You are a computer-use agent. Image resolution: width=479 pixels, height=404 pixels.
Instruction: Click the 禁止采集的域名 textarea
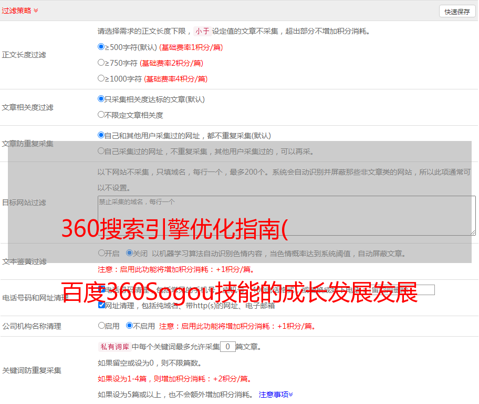point(287,216)
